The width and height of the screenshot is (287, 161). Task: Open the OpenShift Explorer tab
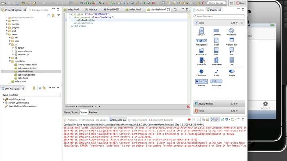[x=161, y=120]
